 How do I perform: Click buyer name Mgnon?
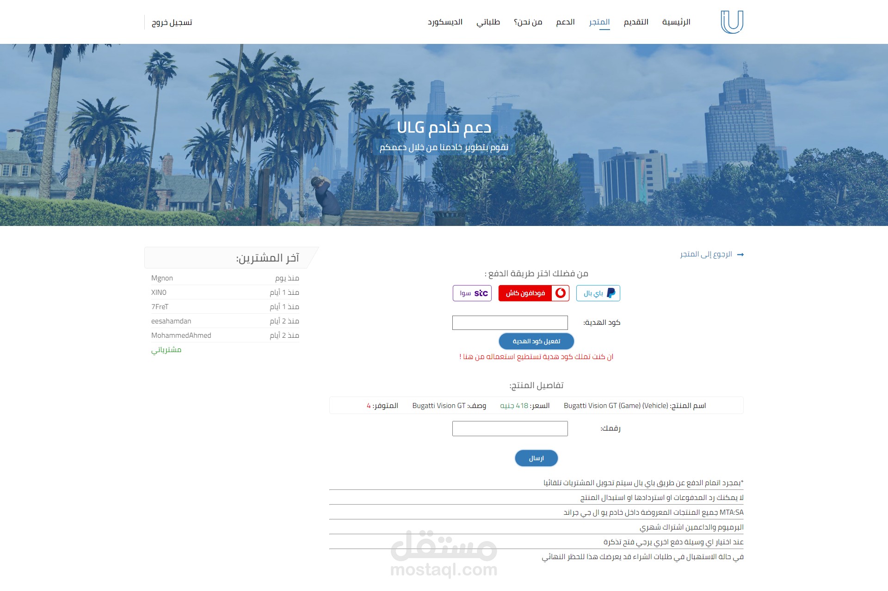pyautogui.click(x=162, y=278)
